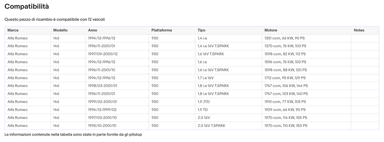
Task: Click the 2.0 16V T.SPARK type cell
Action: pos(211,126)
